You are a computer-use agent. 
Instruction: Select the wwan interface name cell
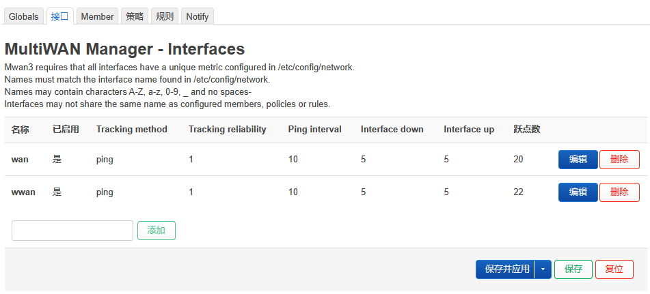coord(23,192)
